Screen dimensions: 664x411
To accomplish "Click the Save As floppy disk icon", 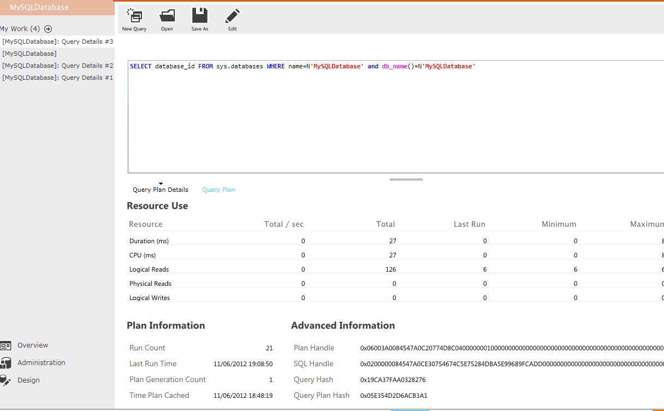I will click(200, 16).
